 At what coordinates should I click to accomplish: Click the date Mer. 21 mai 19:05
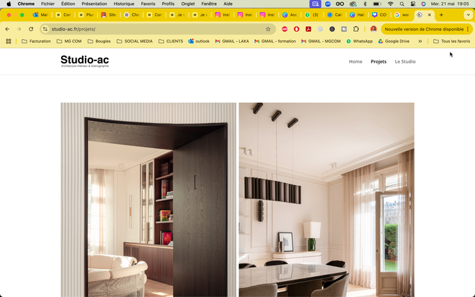[x=450, y=4]
